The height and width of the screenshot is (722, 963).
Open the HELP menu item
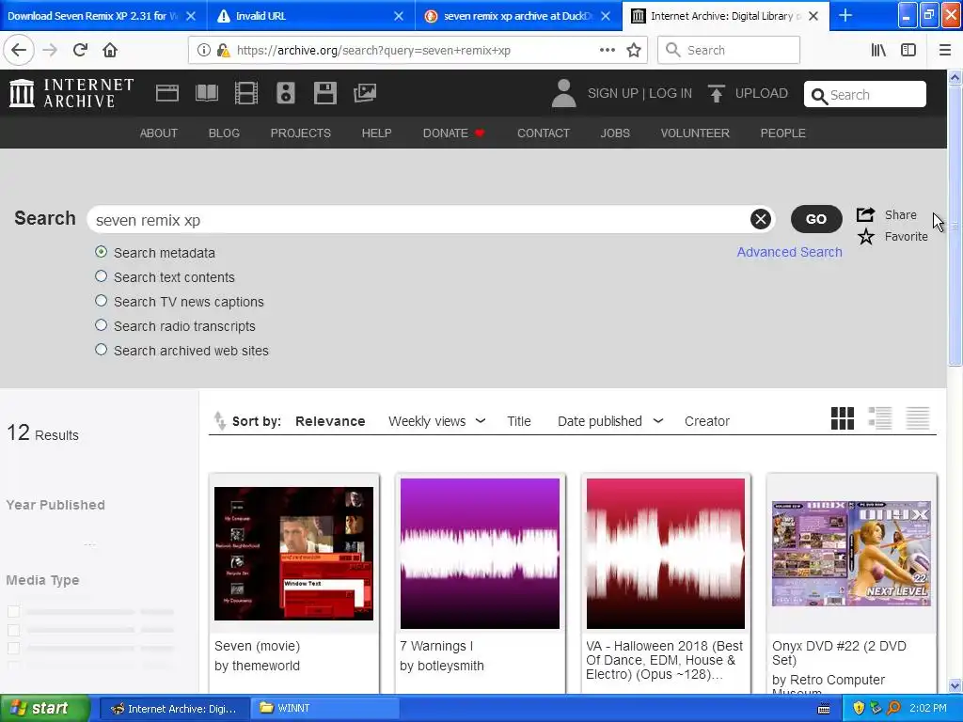376,133
